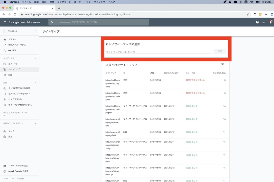The width and height of the screenshot is (274, 182).
Task: Click the 最終読み込み日時 column header
Action: point(171,73)
